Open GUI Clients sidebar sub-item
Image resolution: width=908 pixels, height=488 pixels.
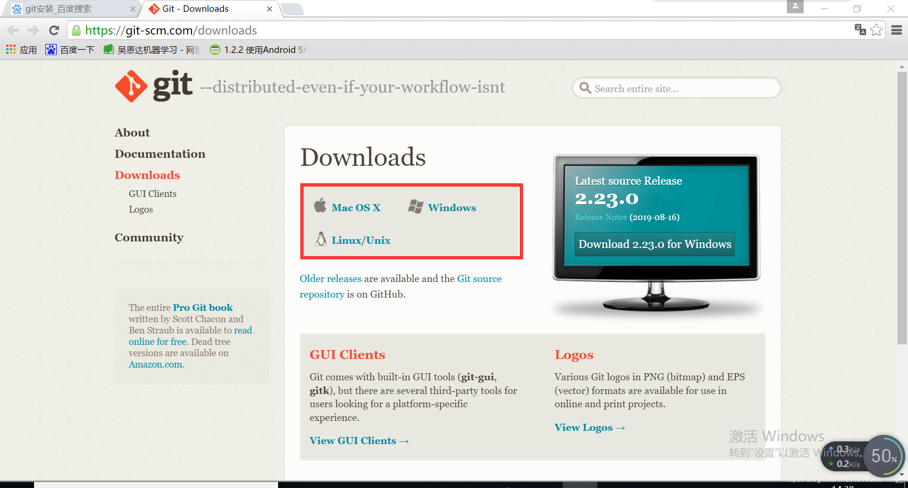152,194
